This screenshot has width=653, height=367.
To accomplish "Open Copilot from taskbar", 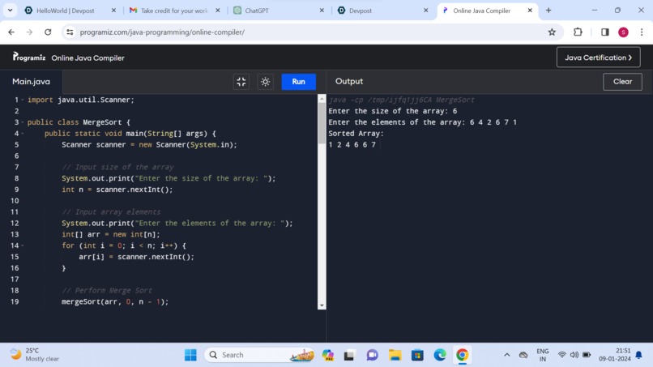I will point(328,355).
